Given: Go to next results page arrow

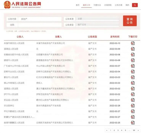Looking at the screenshot, I should click(x=138, y=130).
